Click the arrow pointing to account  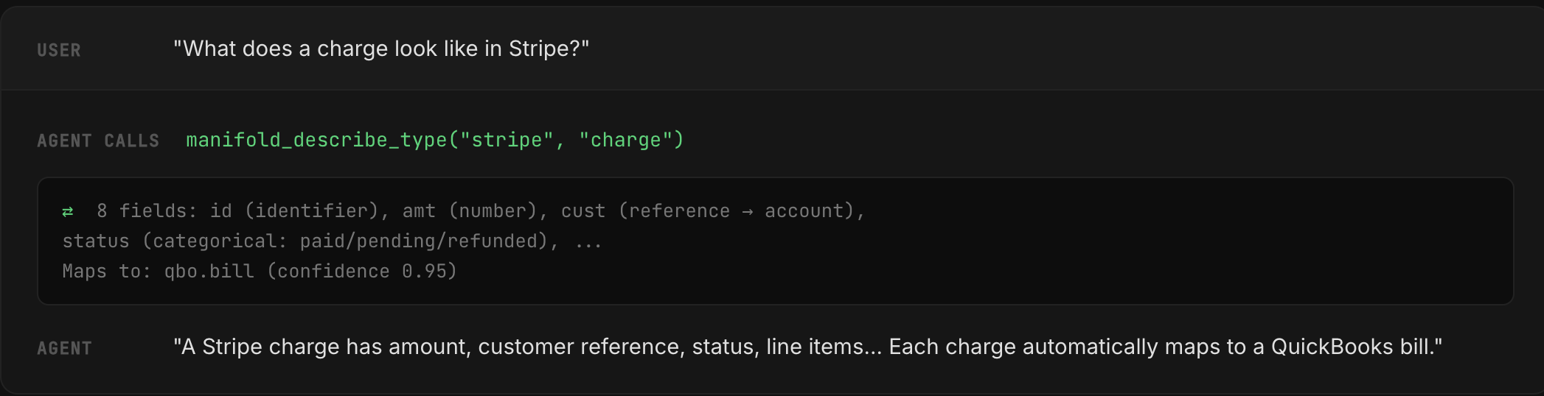[x=747, y=211]
